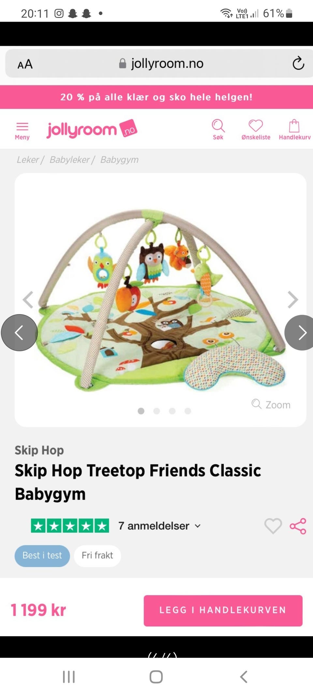Tap the AA text size control
313x697 pixels.
[x=25, y=64]
